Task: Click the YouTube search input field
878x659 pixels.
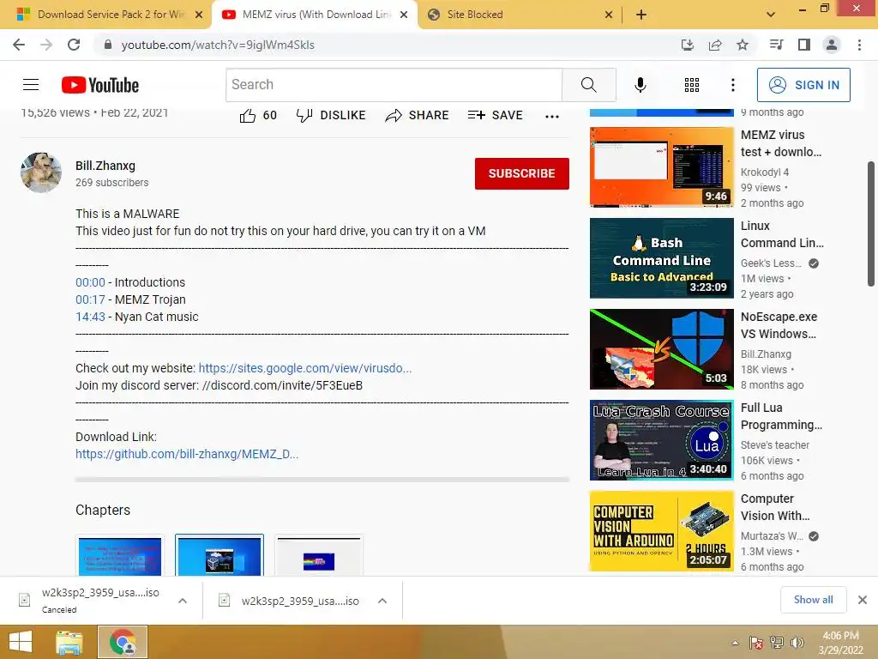Action: click(394, 85)
